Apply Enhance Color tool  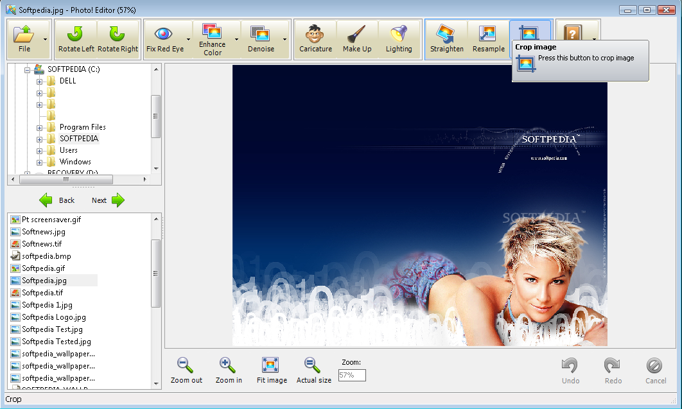tap(213, 39)
